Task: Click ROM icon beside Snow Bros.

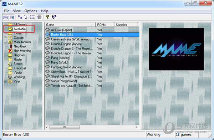Action: pos(47,71)
